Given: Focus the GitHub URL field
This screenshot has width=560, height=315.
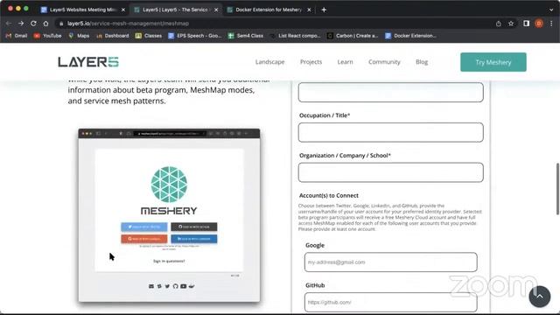Looking at the screenshot, I should (391, 302).
